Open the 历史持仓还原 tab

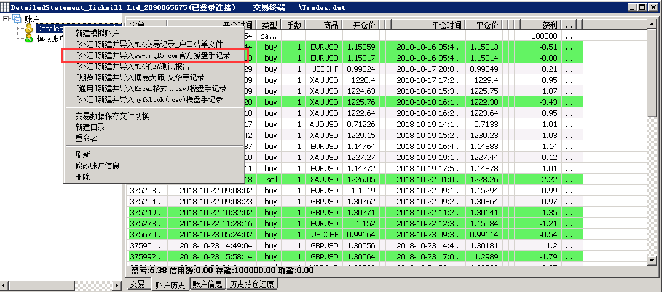click(x=252, y=284)
